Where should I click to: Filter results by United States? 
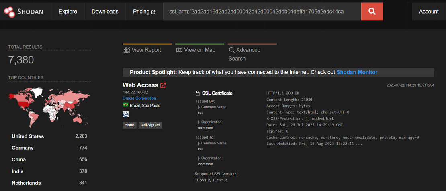pos(28,136)
